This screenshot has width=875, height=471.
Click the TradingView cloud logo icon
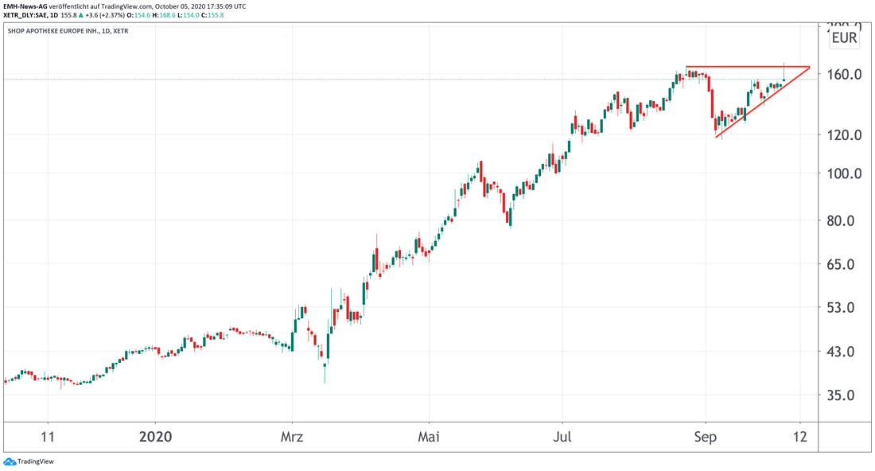point(10,461)
